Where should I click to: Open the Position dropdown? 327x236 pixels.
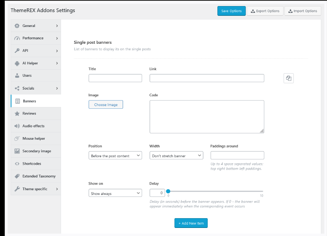tap(115, 156)
